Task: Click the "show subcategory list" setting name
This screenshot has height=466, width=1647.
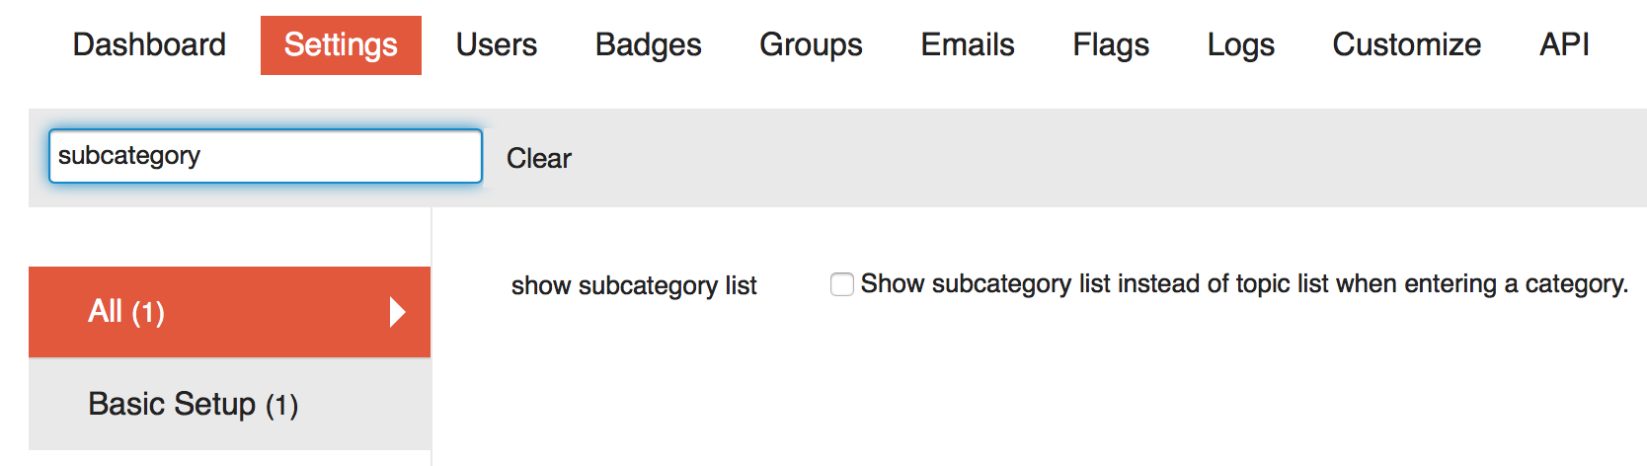Action: (634, 286)
